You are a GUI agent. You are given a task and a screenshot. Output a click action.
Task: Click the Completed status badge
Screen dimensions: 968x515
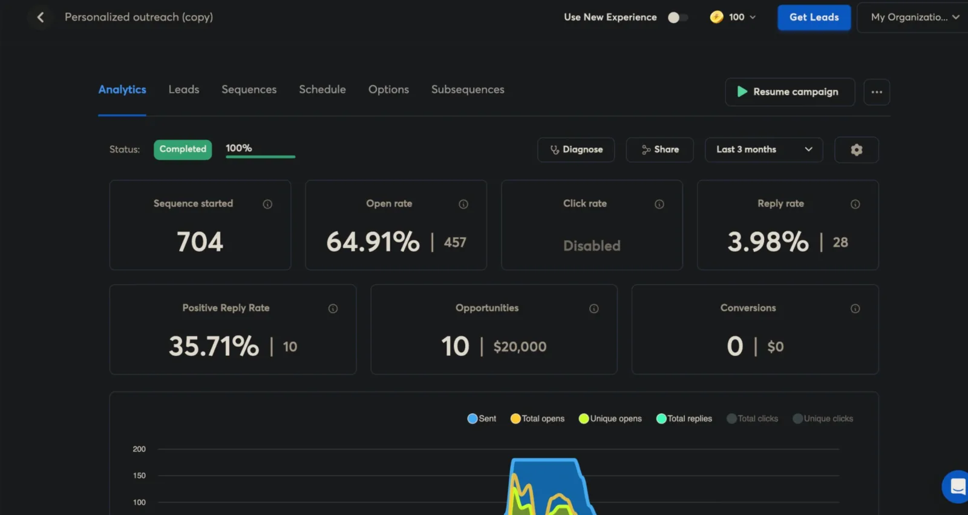[x=183, y=149]
